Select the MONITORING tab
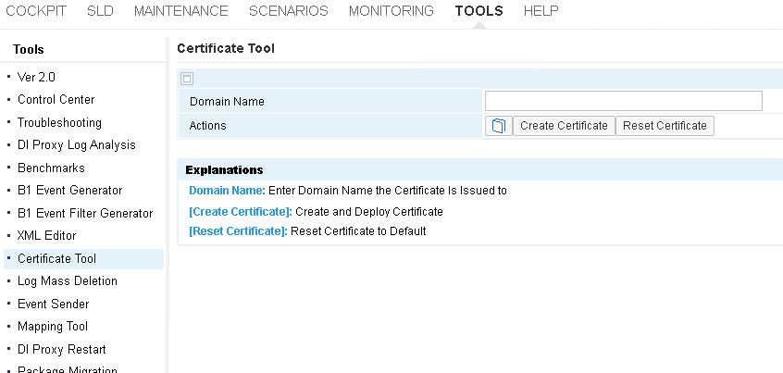 point(391,11)
